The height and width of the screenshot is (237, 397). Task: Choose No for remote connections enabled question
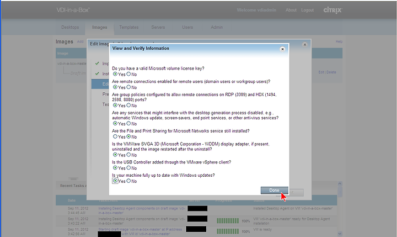(128, 87)
